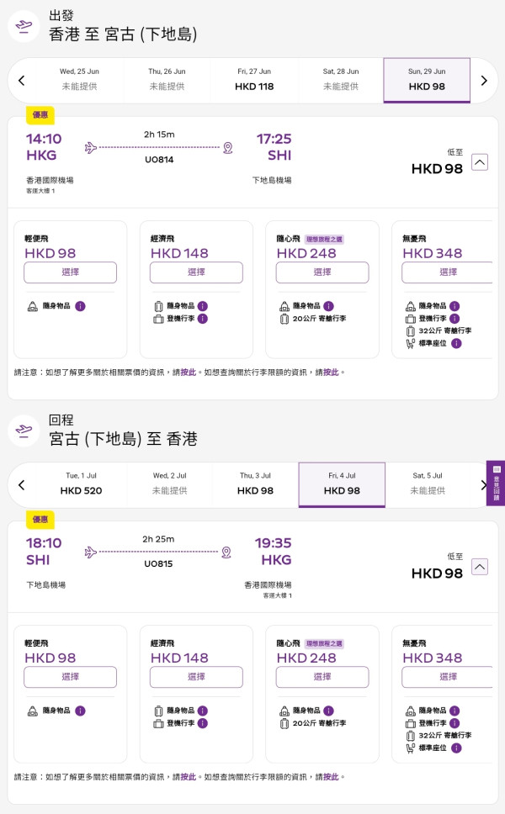
Task: Click right chevron to browse later departure dates
Action: click(x=484, y=80)
